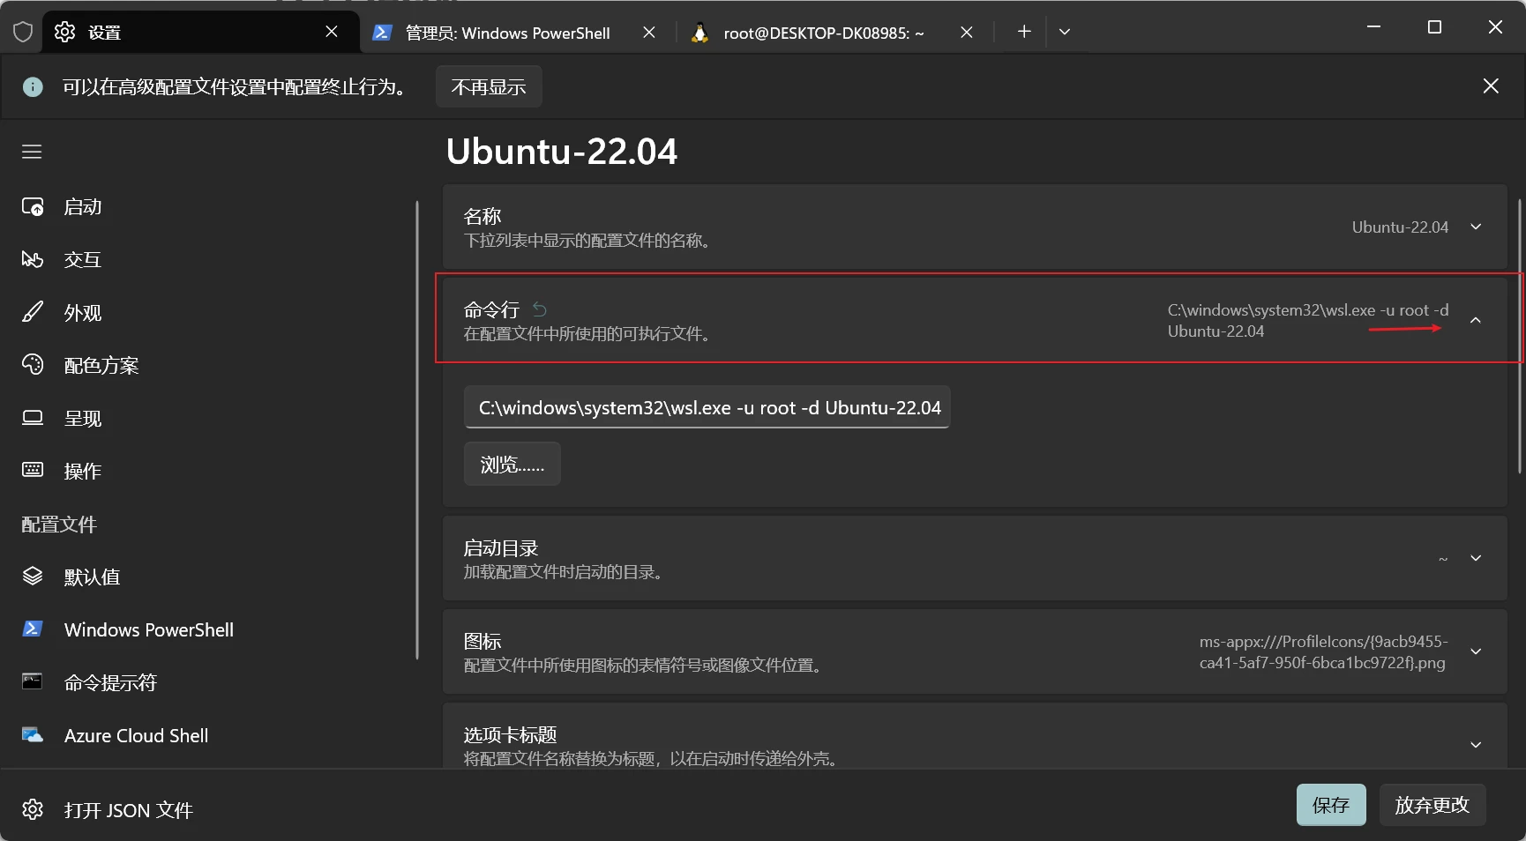Click the 默认值 layers icon
This screenshot has width=1526, height=841.
(x=33, y=577)
